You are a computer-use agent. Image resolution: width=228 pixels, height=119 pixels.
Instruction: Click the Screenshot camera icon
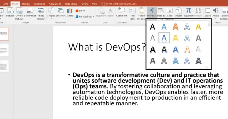(30, 12)
